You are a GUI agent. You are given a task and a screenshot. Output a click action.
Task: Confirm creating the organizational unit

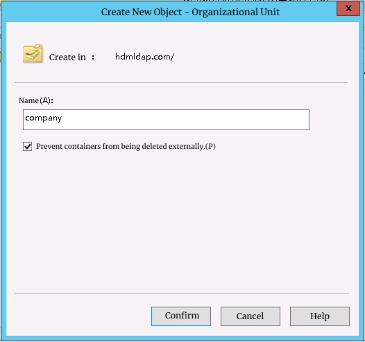point(181,316)
